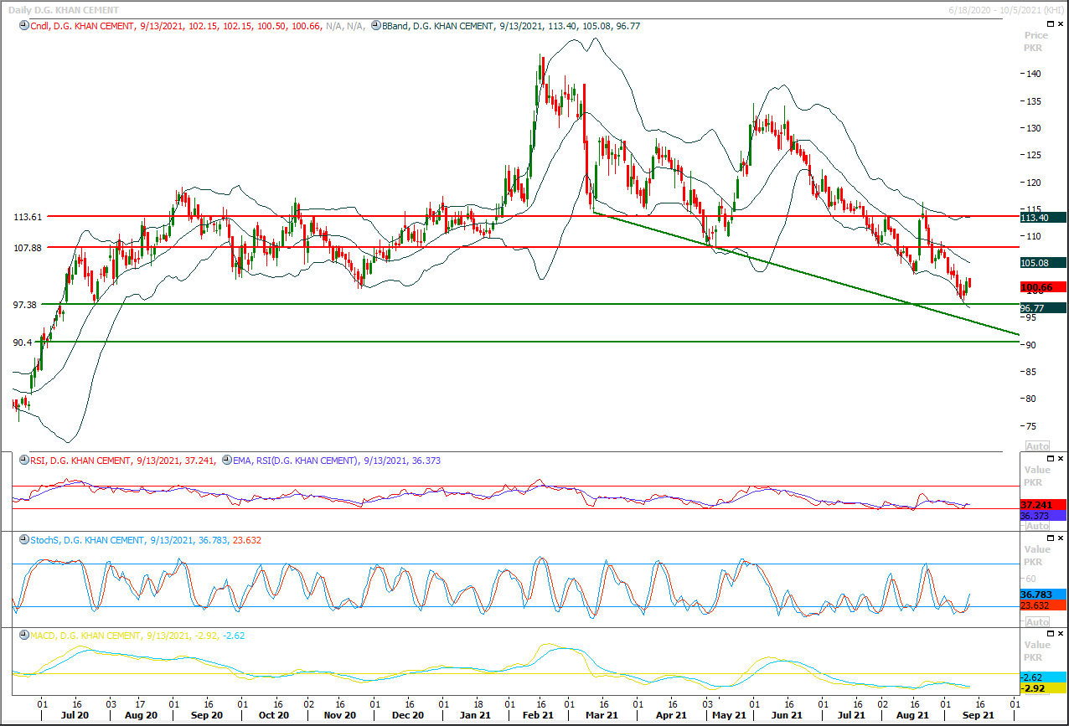Click the clock icon beside the BBand legend

[374, 26]
